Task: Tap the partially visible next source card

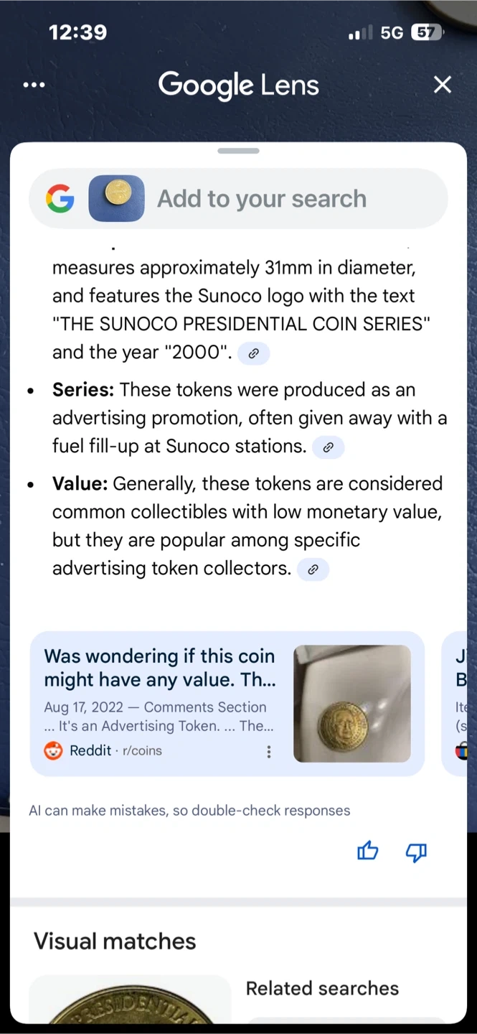Action: [x=458, y=704]
